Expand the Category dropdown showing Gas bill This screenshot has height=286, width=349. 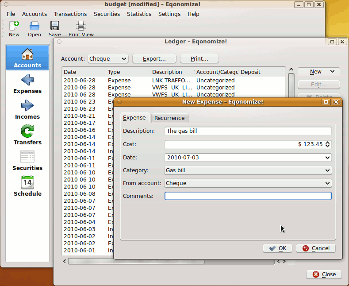248,170
